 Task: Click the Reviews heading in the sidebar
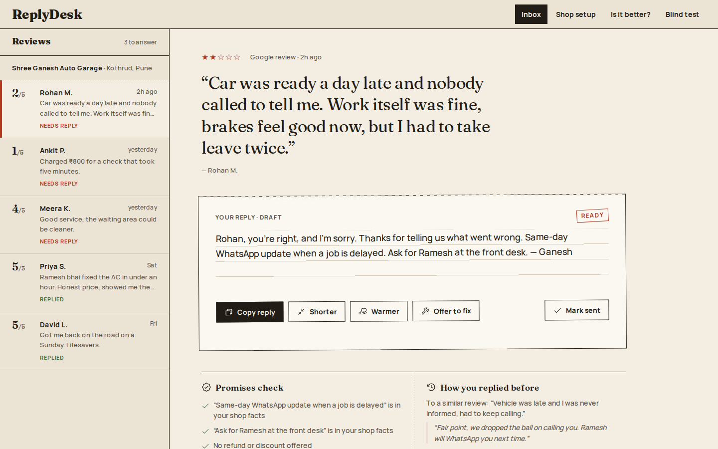(31, 41)
